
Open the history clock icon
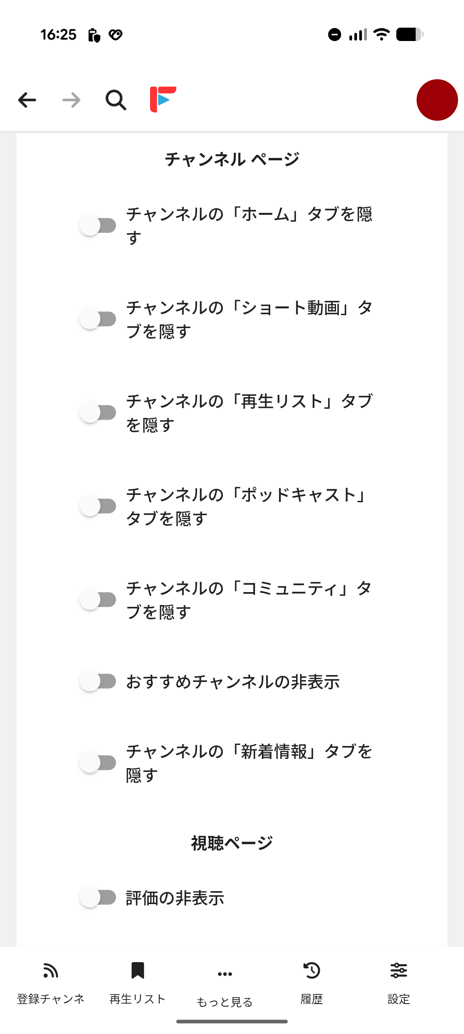[312, 970]
